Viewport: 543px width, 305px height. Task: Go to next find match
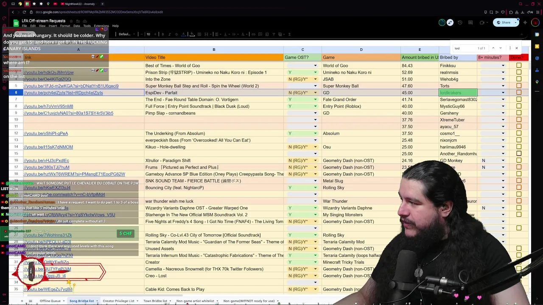pos(501,48)
